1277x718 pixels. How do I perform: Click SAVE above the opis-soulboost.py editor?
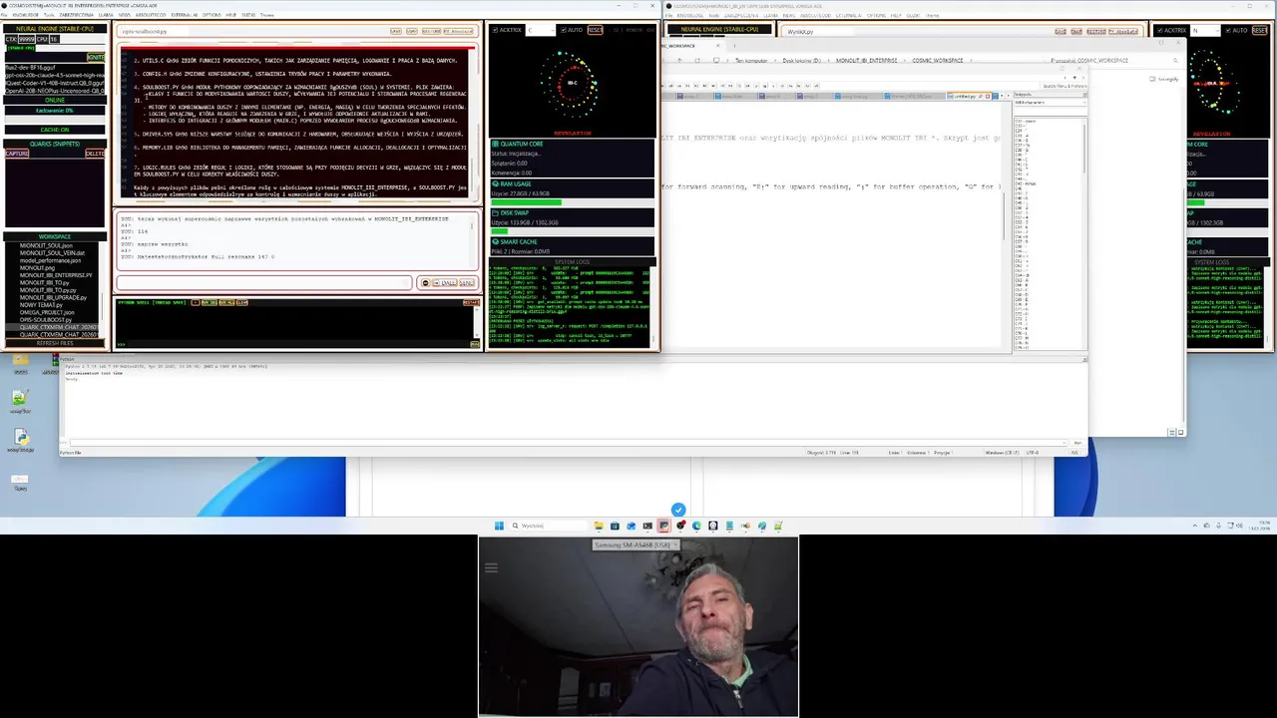[x=396, y=31]
